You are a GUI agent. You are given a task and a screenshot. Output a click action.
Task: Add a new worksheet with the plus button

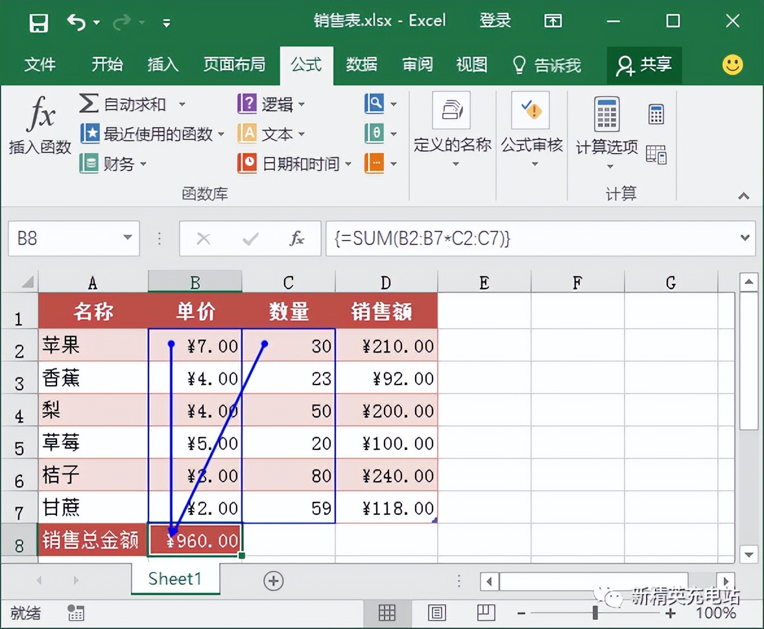274,581
